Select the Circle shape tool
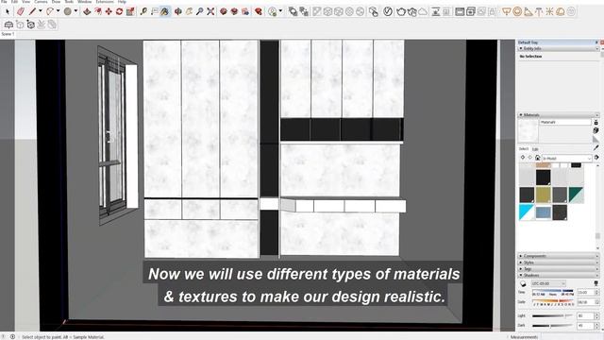Image resolution: width=604 pixels, height=340 pixels. click(x=68, y=11)
